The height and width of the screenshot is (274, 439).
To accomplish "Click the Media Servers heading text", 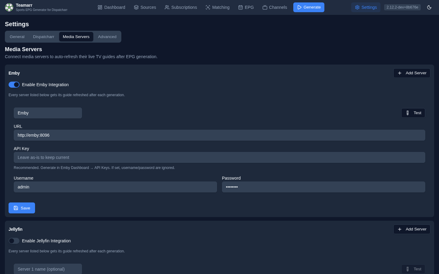I will [x=23, y=49].
